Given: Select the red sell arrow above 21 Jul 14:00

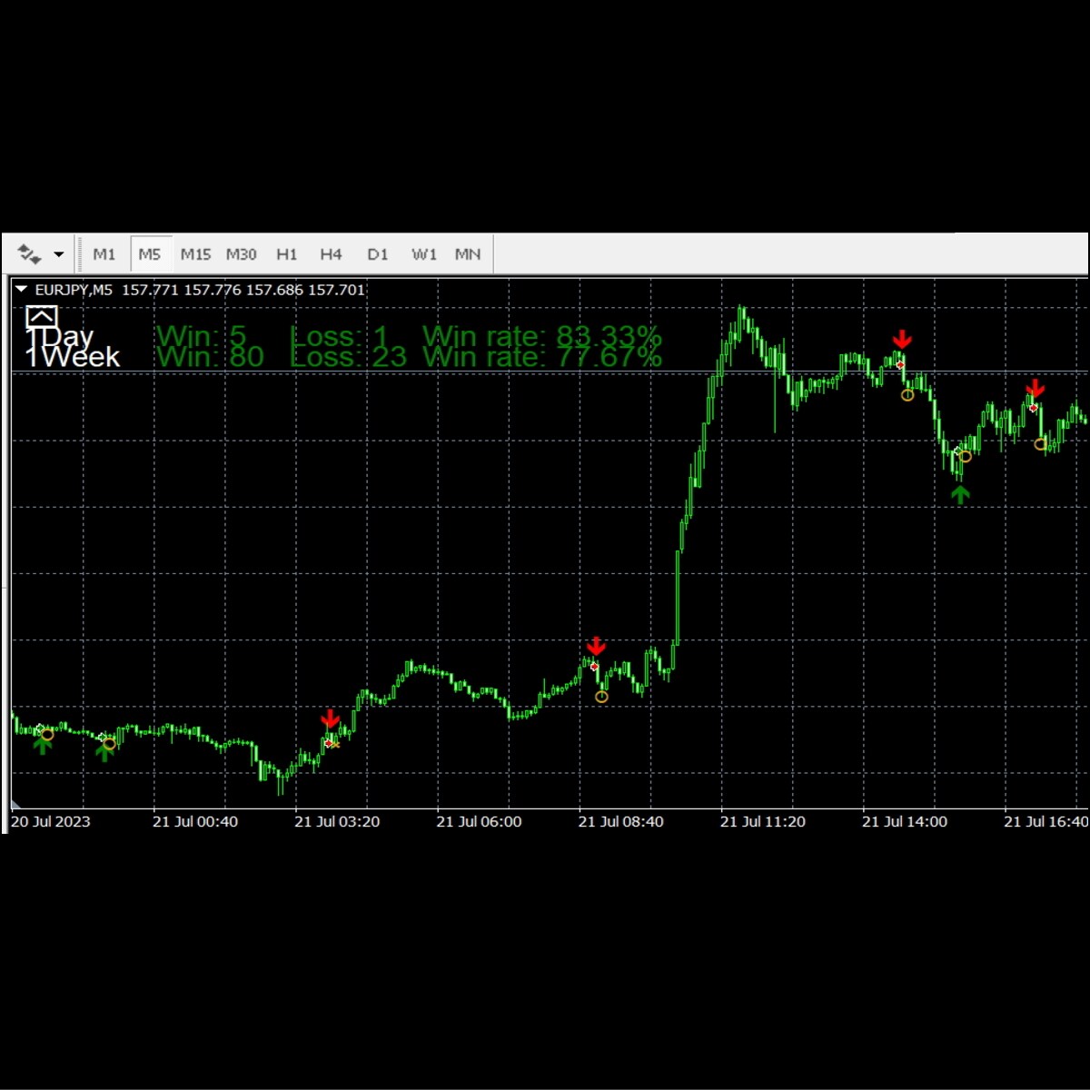Looking at the screenshot, I should (x=902, y=340).
